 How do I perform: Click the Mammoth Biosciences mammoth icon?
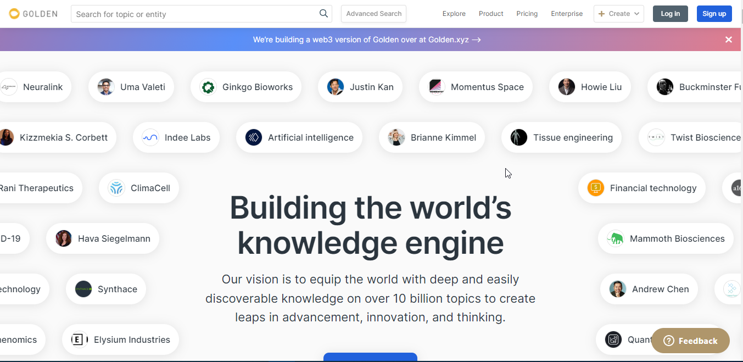[x=616, y=238]
